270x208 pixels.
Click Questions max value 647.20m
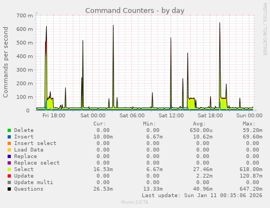pos(251,189)
